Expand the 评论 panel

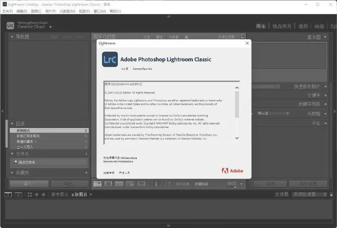tap(325, 123)
